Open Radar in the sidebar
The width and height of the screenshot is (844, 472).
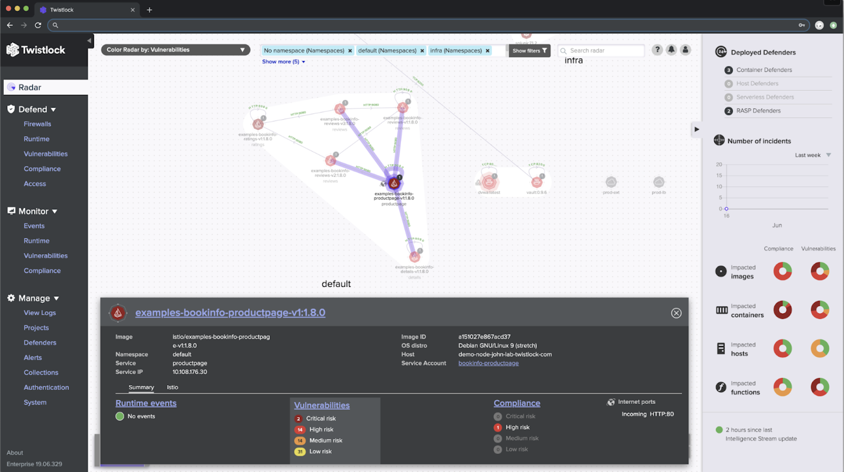(45, 87)
